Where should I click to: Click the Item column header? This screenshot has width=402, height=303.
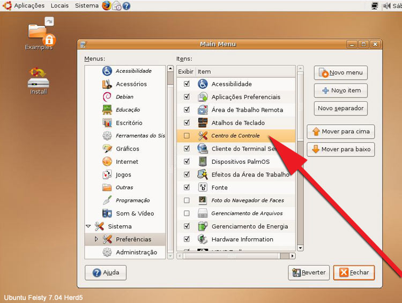tap(245, 72)
